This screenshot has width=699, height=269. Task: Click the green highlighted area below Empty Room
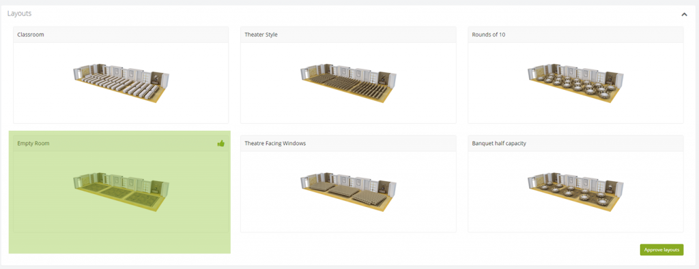pos(119,242)
